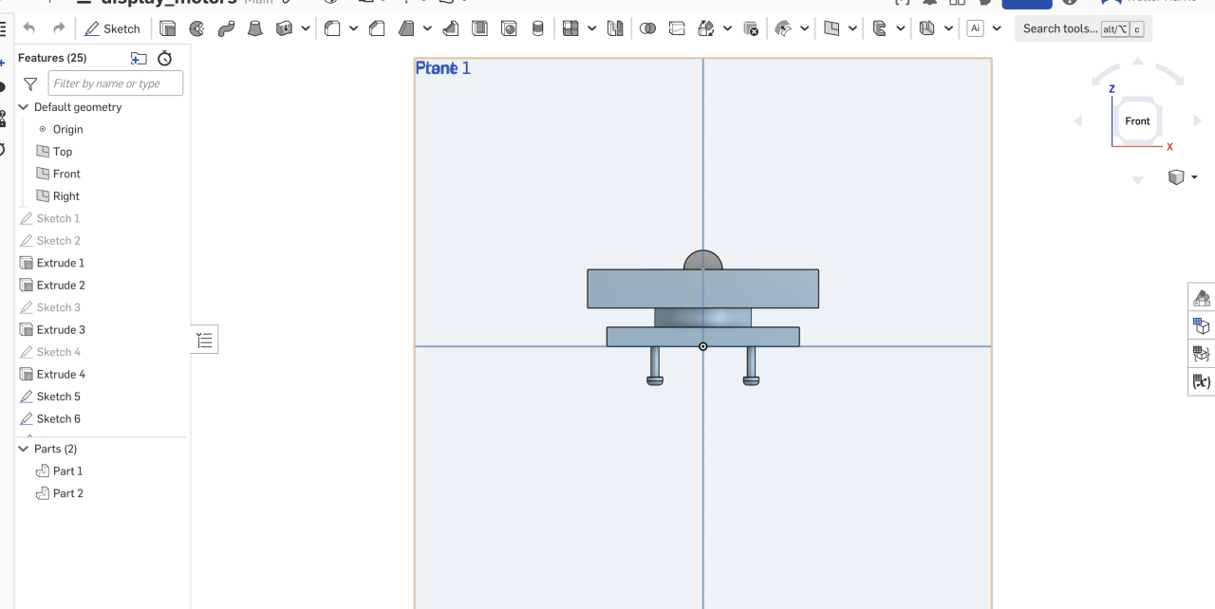Open the Boolean tool
Screen dimensions: 1215x609
(x=647, y=28)
